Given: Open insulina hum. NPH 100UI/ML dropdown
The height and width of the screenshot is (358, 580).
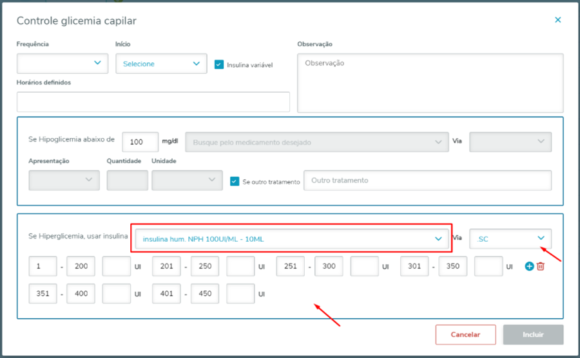Looking at the screenshot, I should click(x=292, y=239).
